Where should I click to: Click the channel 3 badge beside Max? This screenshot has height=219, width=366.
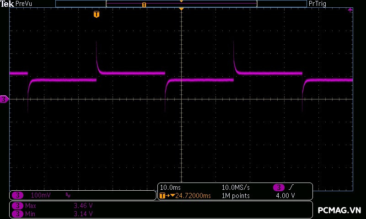point(17,206)
